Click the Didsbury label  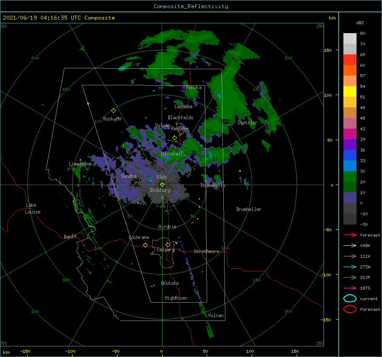point(160,190)
